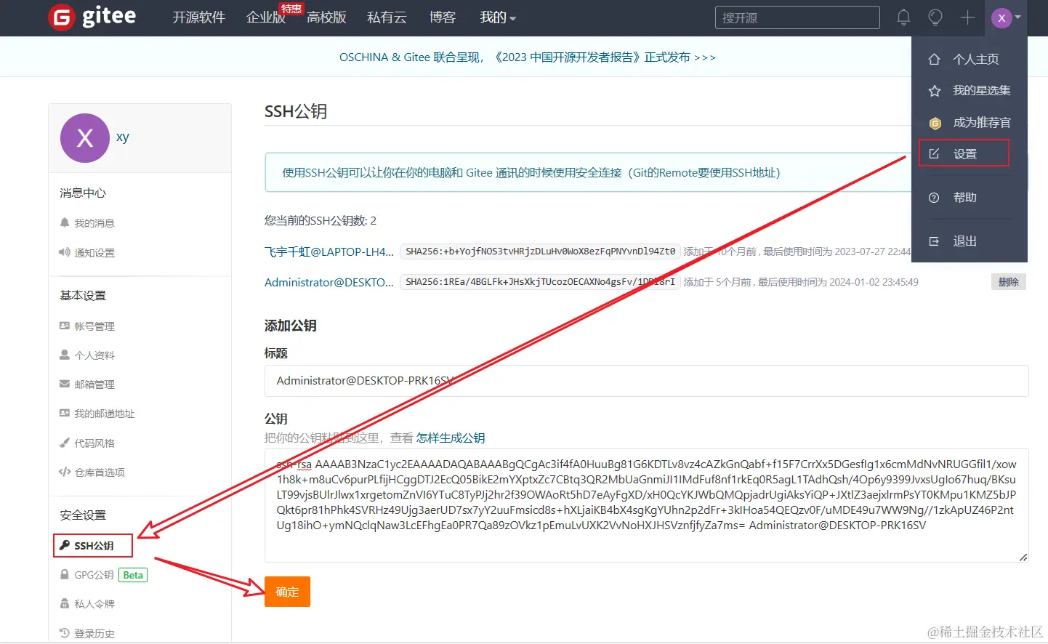Open 我的消息 in sidebar
The width and height of the screenshot is (1048, 644).
click(x=94, y=223)
